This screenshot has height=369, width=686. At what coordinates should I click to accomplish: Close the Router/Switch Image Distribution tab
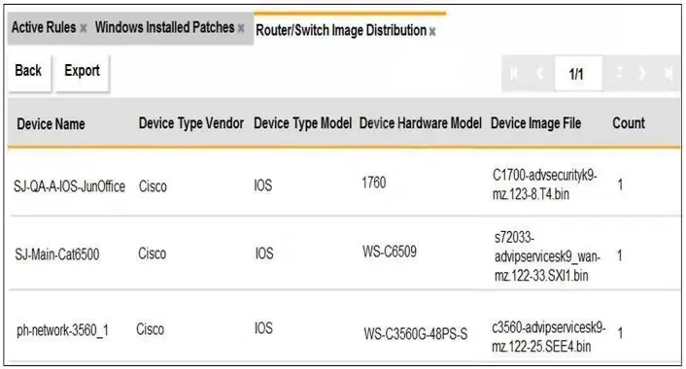coord(432,31)
